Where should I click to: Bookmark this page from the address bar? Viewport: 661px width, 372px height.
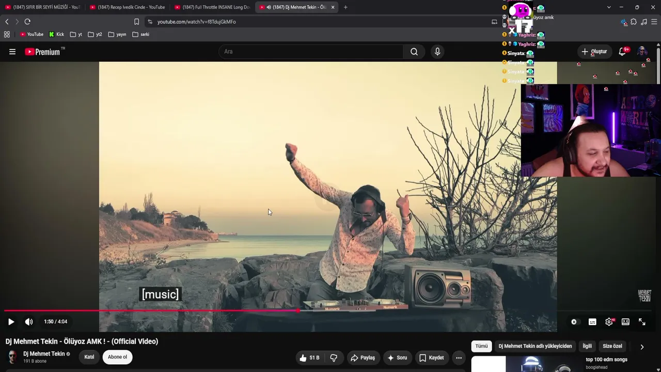point(136,22)
